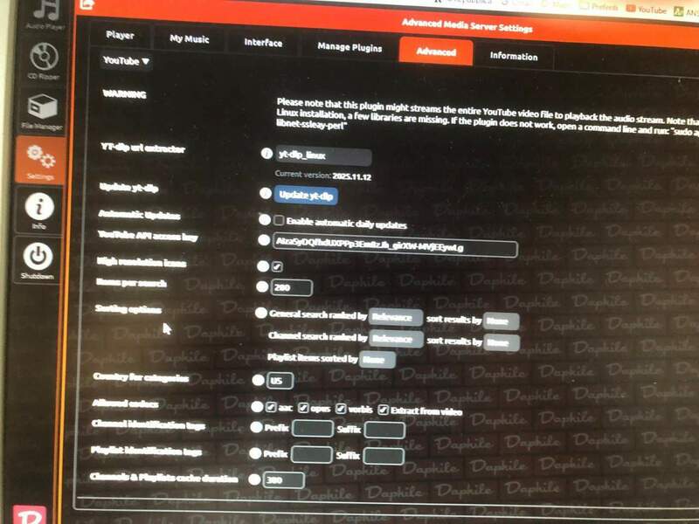Open the CD Ripper sidebar icon

click(x=44, y=60)
